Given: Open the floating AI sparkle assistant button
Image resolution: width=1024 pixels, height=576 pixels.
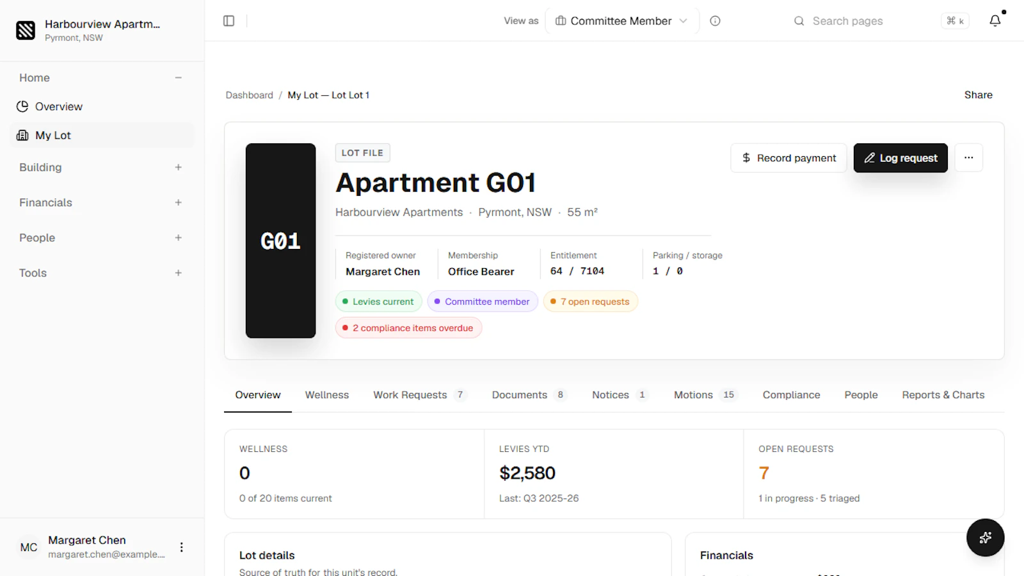Looking at the screenshot, I should point(986,538).
